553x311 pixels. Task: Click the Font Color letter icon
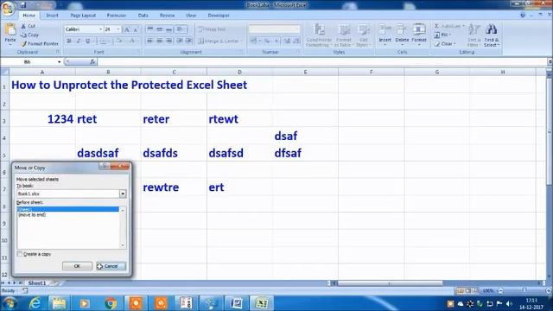tap(132, 41)
